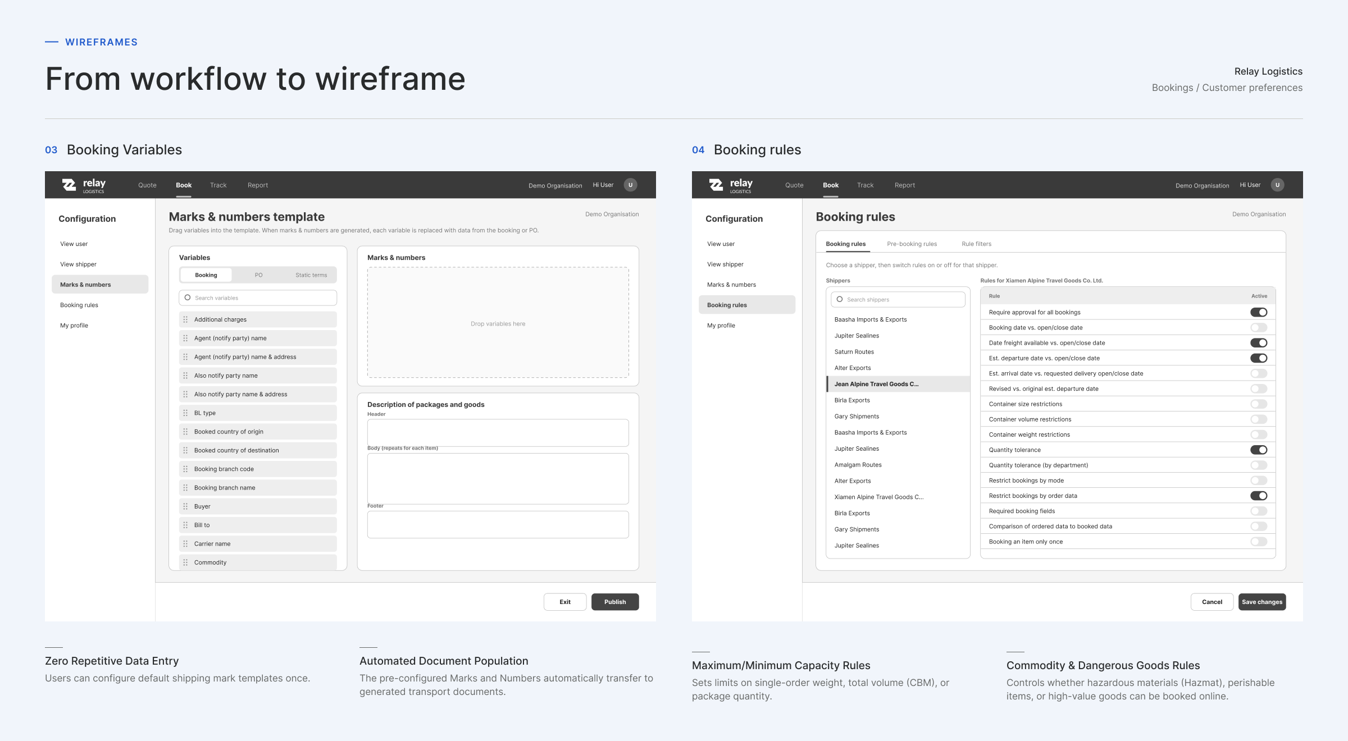Click the relay logo in Booking rules wireframe
Screen dimensions: 1348x741
coord(731,185)
